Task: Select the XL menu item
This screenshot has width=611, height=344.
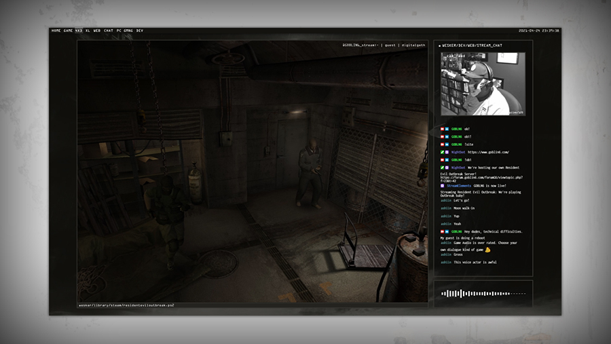Action: pos(88,31)
